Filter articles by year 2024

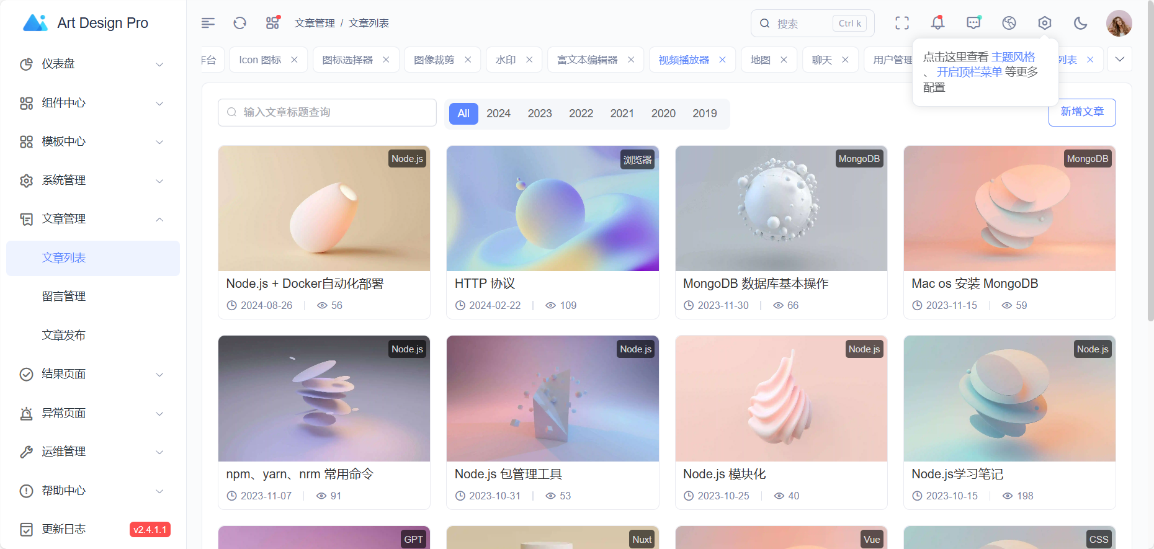pyautogui.click(x=498, y=114)
